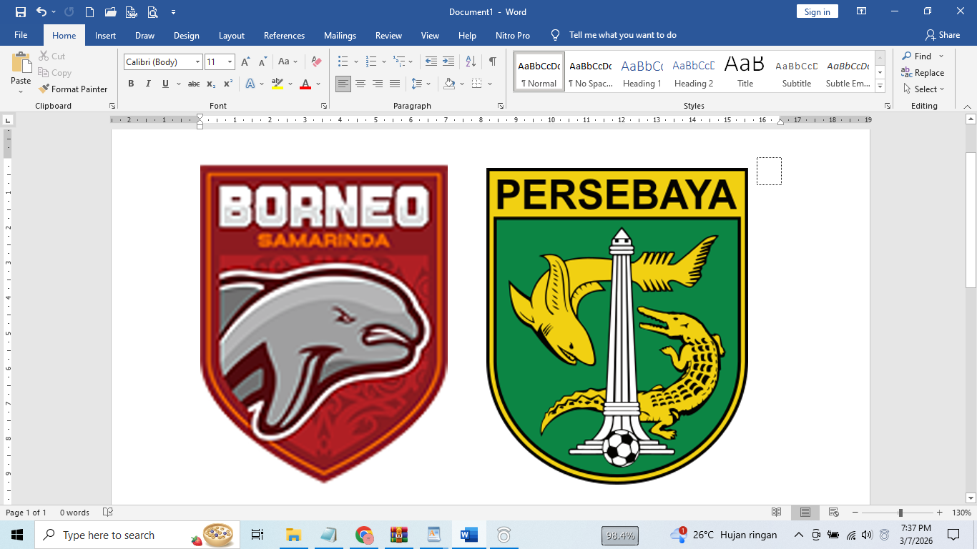Open Word from the taskbar
This screenshot has height=549, width=977.
(469, 535)
